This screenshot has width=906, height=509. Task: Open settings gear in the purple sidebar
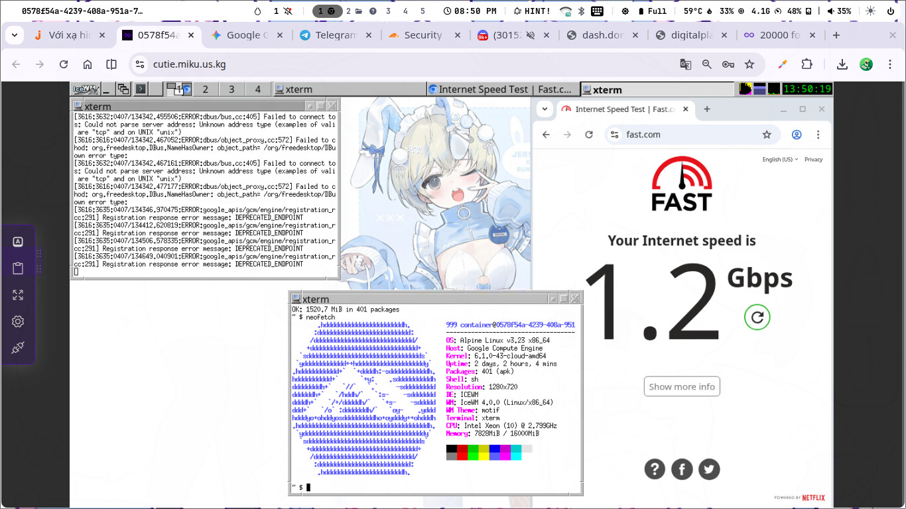pyautogui.click(x=18, y=321)
